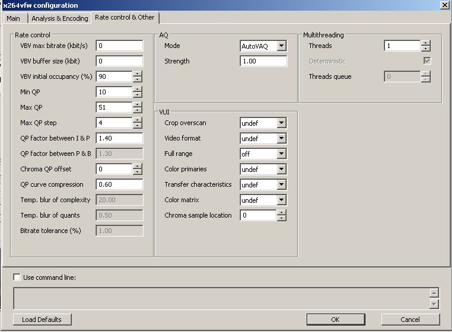Image resolution: width=452 pixels, height=332 pixels.
Task: Click the Cancel button
Action: [x=410, y=320]
